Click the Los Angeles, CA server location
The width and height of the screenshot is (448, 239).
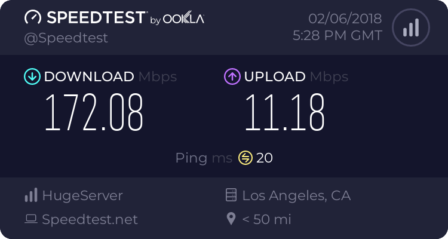point(296,195)
